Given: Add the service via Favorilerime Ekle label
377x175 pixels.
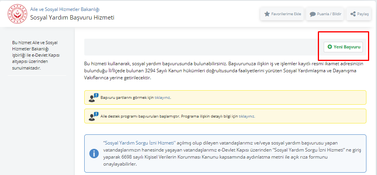Looking at the screenshot, I should (286, 14).
